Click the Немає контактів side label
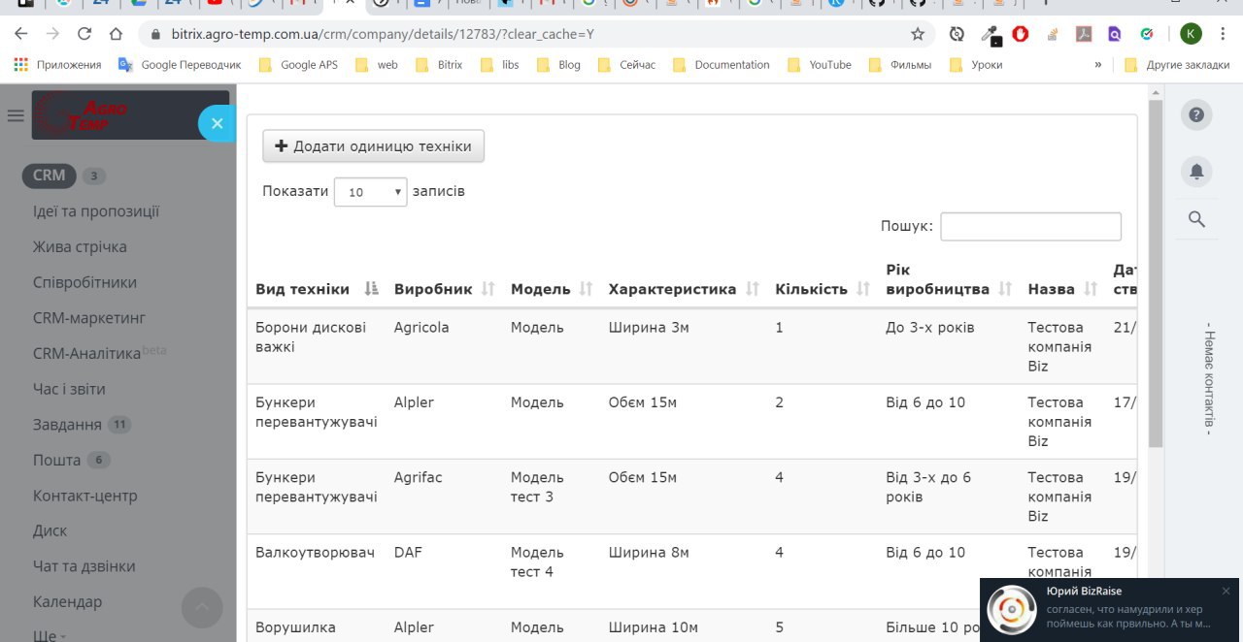 coord(1209,378)
